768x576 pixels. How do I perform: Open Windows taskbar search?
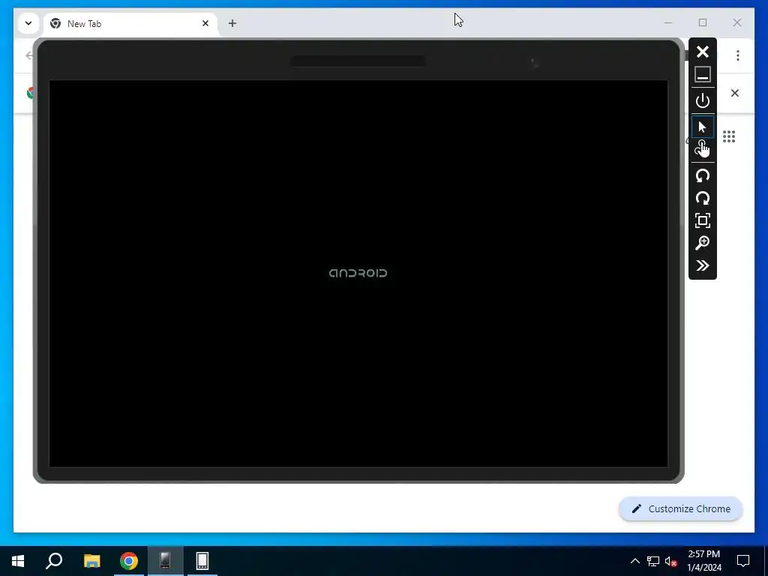tap(54, 561)
